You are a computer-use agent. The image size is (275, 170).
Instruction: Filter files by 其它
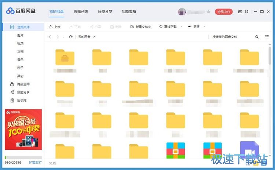(x=20, y=76)
